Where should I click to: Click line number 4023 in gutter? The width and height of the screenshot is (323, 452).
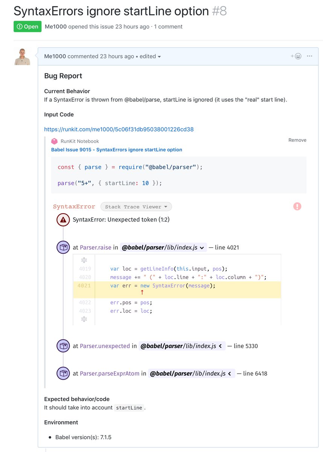85,311
